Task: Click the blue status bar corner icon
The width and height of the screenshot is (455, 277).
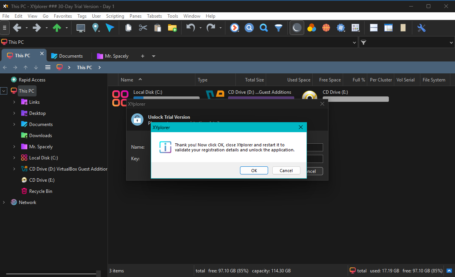Action: (449, 270)
